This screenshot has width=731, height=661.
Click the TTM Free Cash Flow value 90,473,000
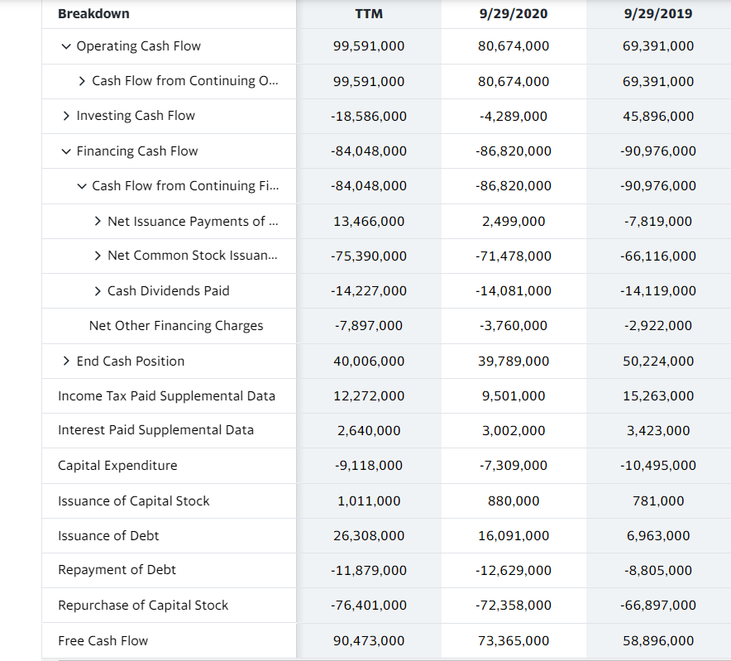pyautogui.click(x=369, y=640)
